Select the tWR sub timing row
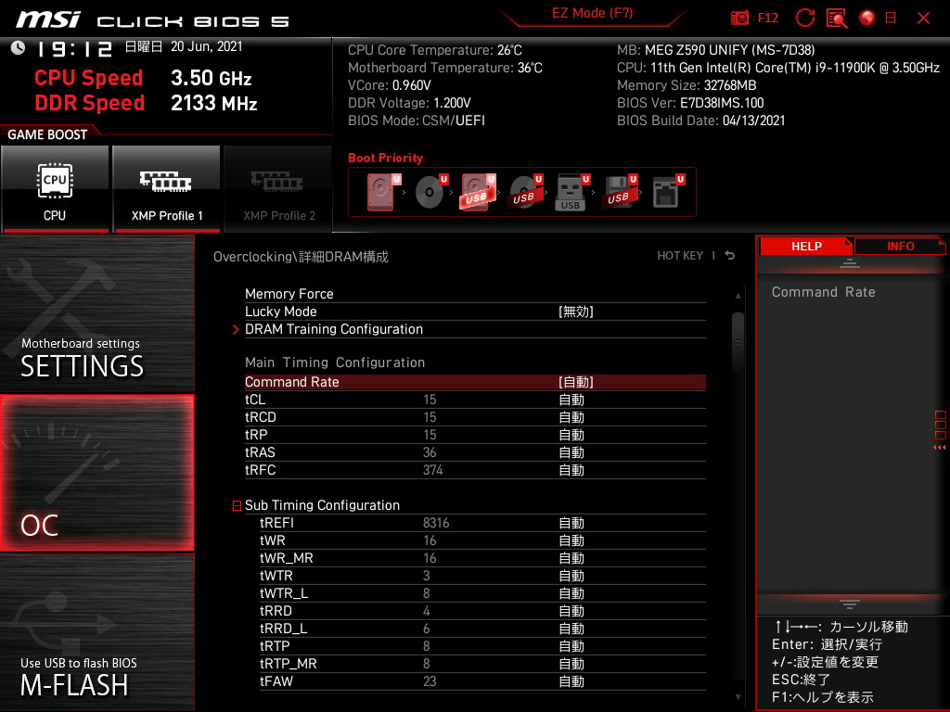Viewport: 950px width, 712px height. pyautogui.click(x=482, y=540)
